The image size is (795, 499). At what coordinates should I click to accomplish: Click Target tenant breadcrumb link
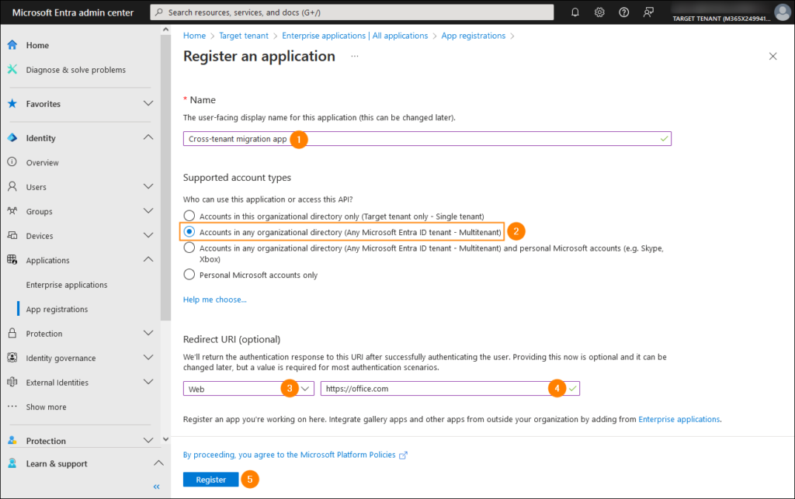(x=244, y=36)
